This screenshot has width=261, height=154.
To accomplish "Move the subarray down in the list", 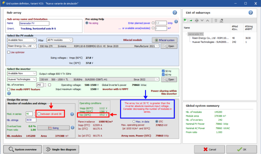I will click(x=202, y=20).
